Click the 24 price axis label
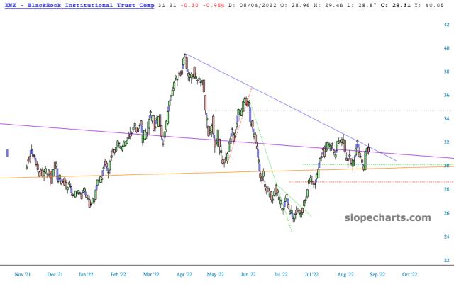454x284 pixels. click(x=446, y=237)
